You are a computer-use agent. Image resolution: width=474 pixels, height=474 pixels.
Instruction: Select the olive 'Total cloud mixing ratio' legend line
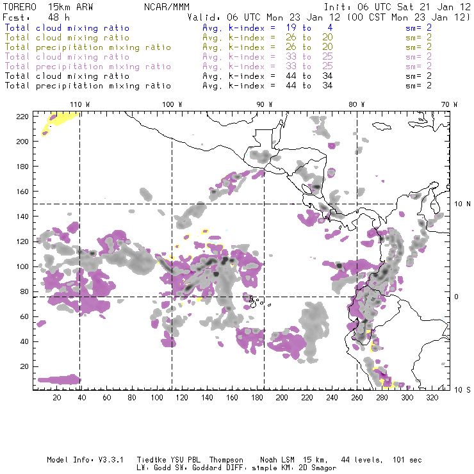pyautogui.click(x=67, y=38)
